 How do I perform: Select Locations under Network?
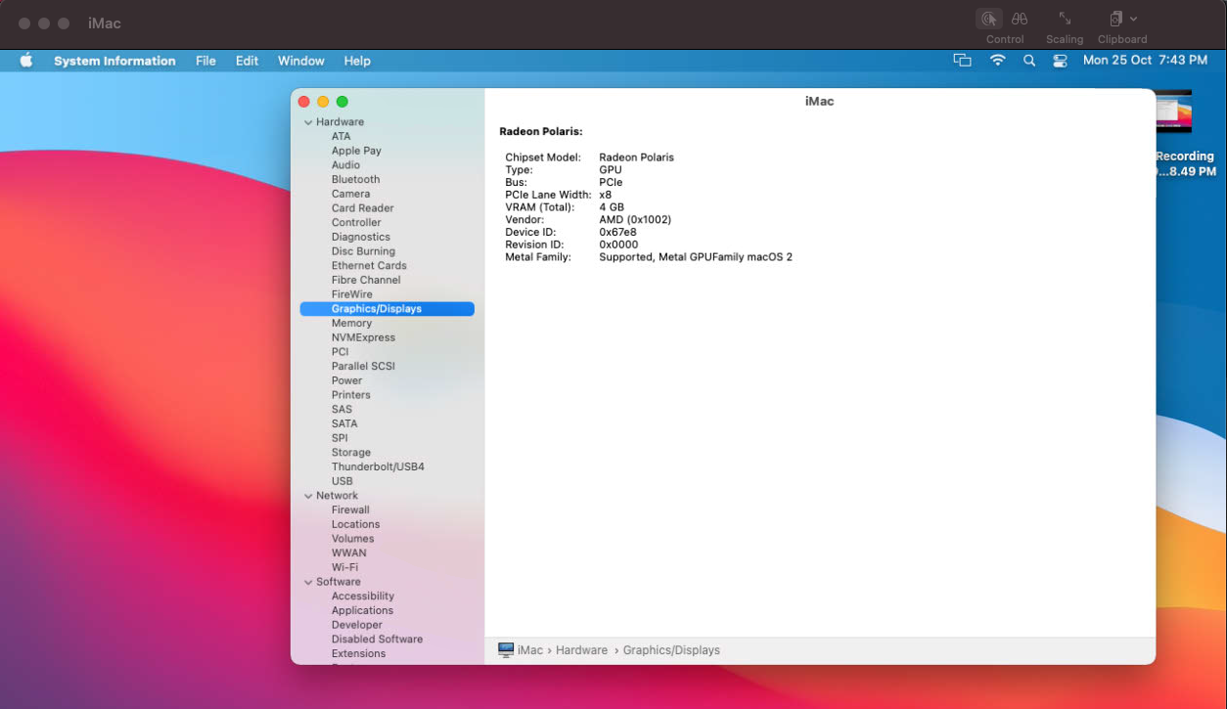tap(355, 524)
